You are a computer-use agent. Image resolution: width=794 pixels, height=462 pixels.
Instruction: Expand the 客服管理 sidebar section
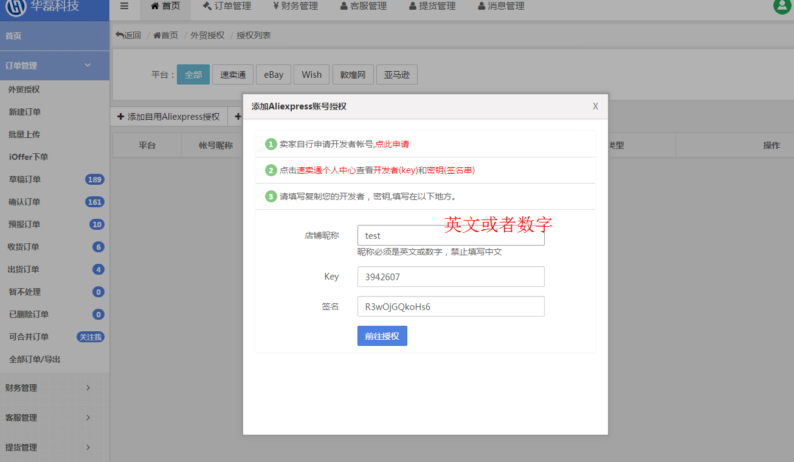point(88,418)
